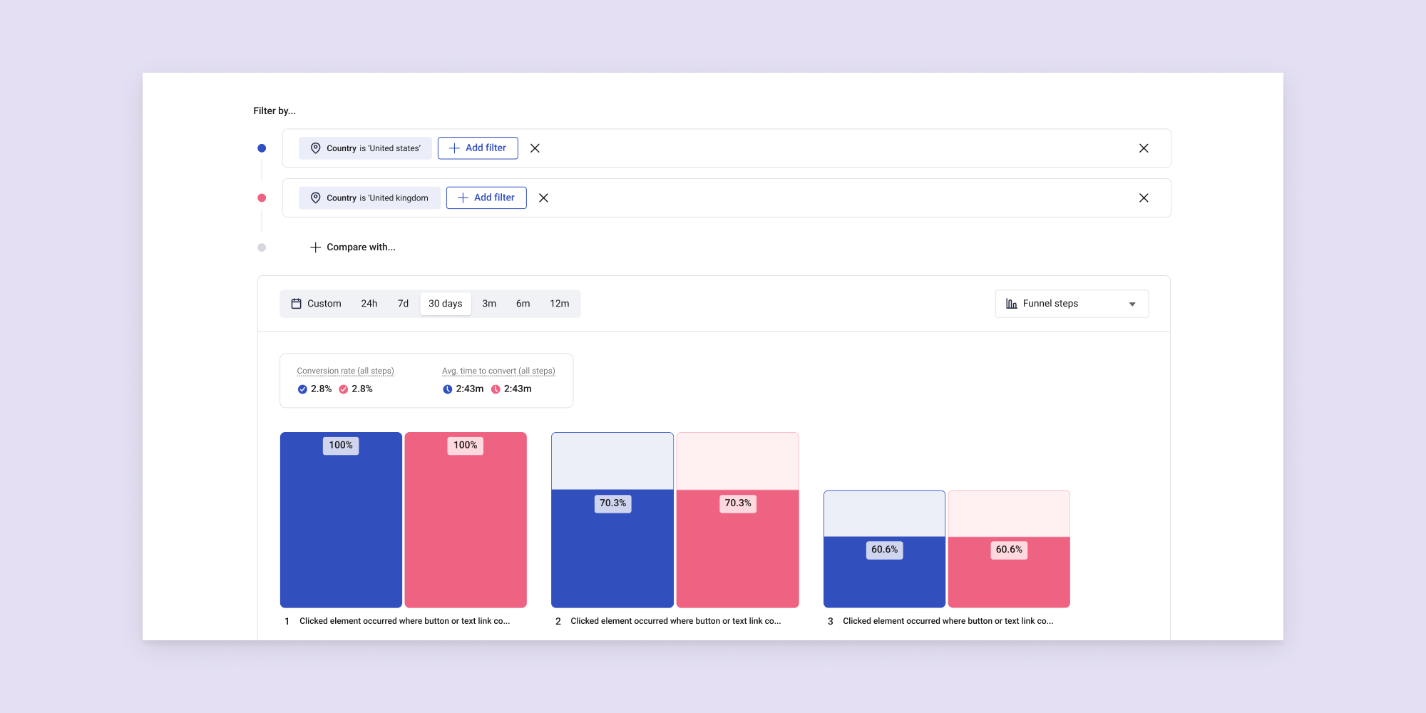The width and height of the screenshot is (1426, 713).
Task: Click the pink 2:43m value
Action: click(x=518, y=389)
